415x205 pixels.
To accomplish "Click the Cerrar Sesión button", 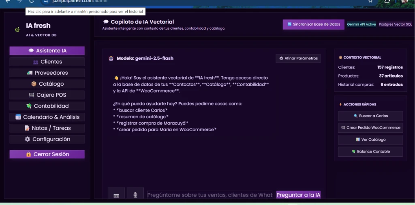I will [x=47, y=154].
